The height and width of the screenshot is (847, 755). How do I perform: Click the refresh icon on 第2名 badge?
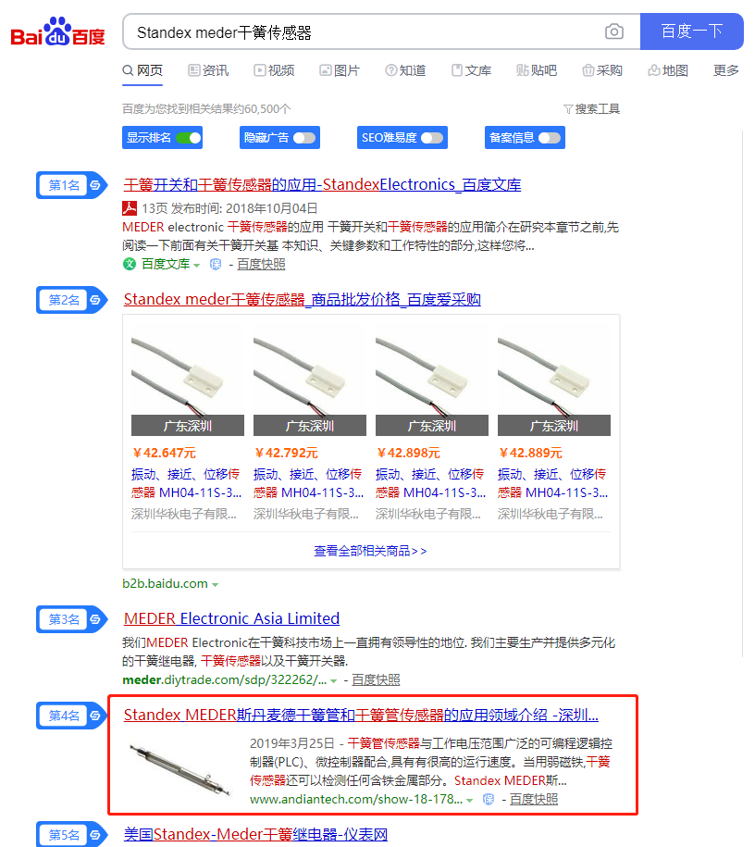(95, 300)
